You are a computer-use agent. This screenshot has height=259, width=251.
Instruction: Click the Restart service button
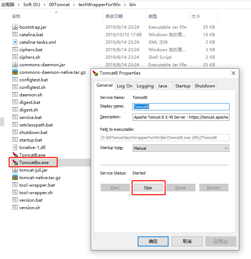pos(214,188)
